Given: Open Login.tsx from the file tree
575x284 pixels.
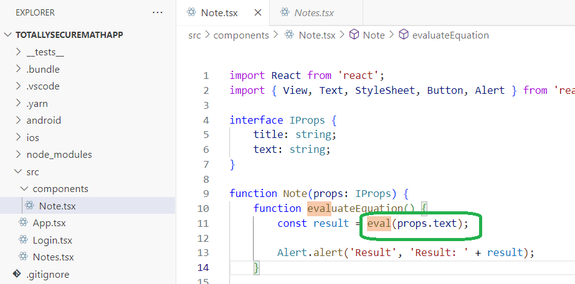Looking at the screenshot, I should coord(52,240).
